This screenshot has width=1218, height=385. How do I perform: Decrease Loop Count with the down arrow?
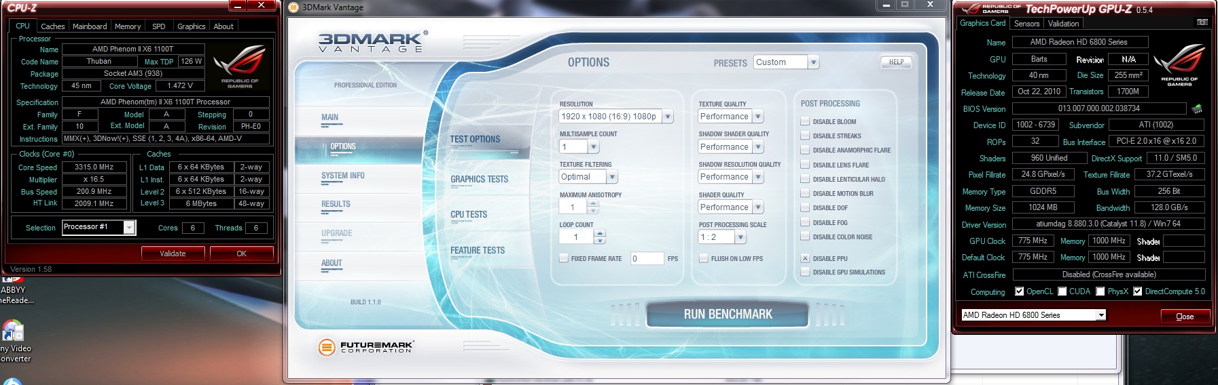pos(599,240)
